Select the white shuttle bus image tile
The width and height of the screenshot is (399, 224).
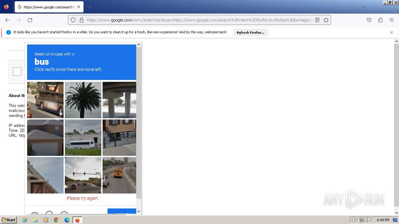coord(83,138)
